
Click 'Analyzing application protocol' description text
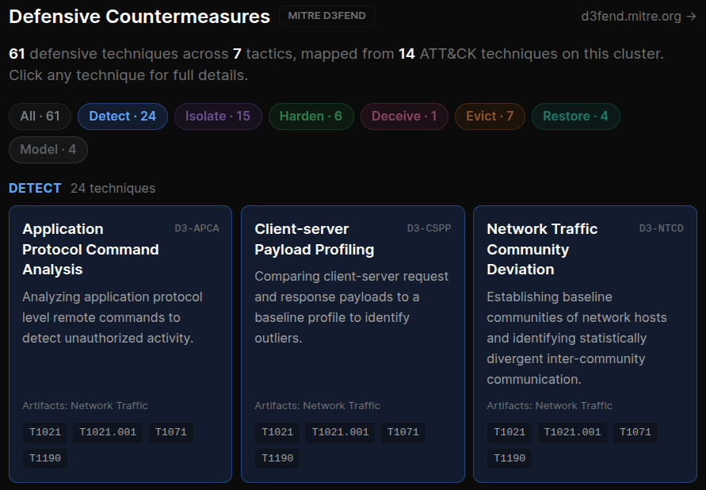[113, 317]
